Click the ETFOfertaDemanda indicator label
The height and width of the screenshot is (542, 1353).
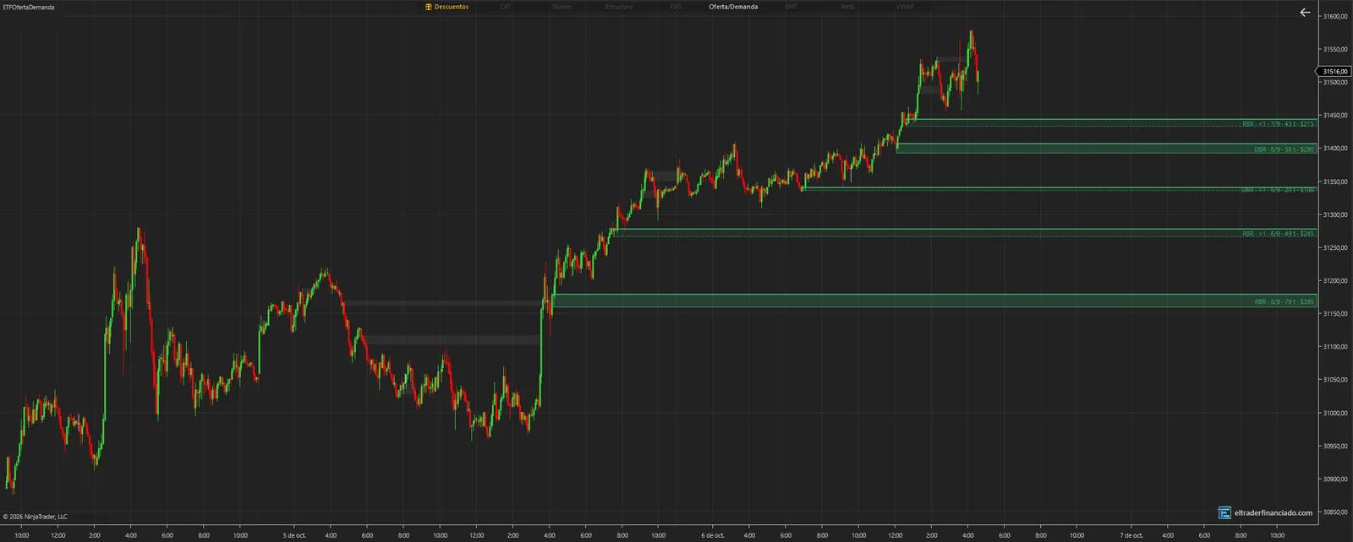[29, 7]
